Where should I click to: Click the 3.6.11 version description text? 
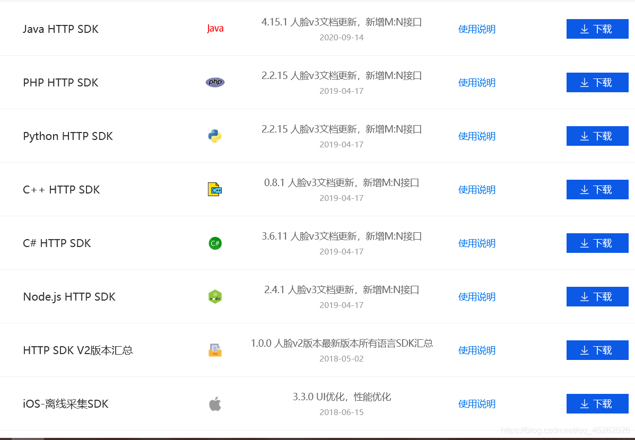pyautogui.click(x=342, y=236)
